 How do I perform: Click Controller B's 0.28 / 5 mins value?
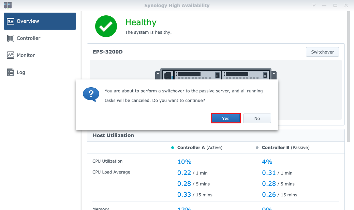[x=278, y=184]
